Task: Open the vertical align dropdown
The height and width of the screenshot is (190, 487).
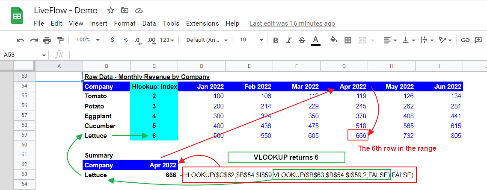Action: (408, 40)
